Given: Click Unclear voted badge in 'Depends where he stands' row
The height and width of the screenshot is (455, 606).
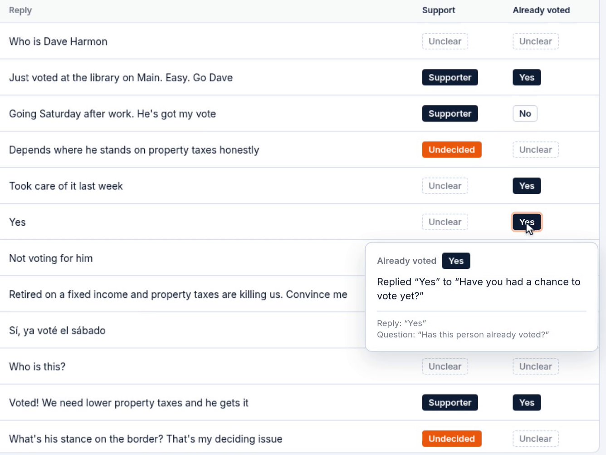Looking at the screenshot, I should click(x=535, y=150).
